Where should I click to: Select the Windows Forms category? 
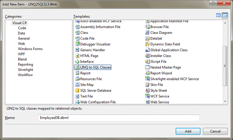[x=30, y=49]
